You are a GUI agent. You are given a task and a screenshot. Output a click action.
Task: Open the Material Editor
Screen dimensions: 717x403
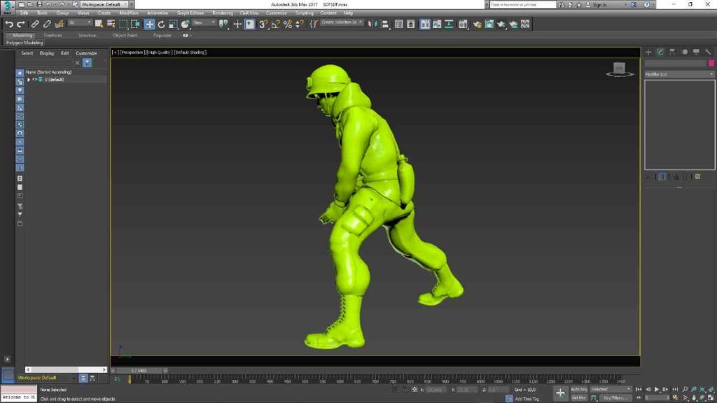click(x=463, y=23)
